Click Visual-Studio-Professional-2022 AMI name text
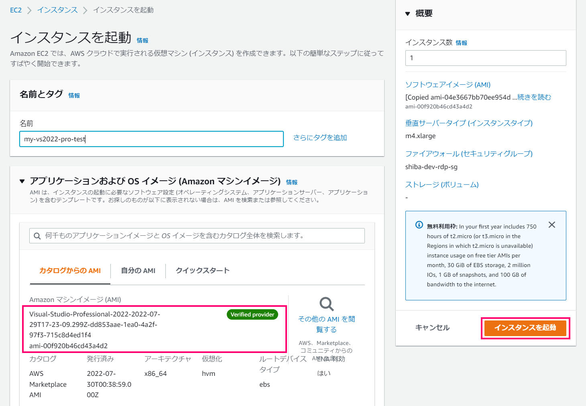Viewport: 586px width, 406px height. point(95,324)
